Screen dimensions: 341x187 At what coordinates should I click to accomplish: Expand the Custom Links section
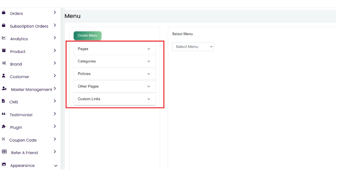pyautogui.click(x=114, y=99)
